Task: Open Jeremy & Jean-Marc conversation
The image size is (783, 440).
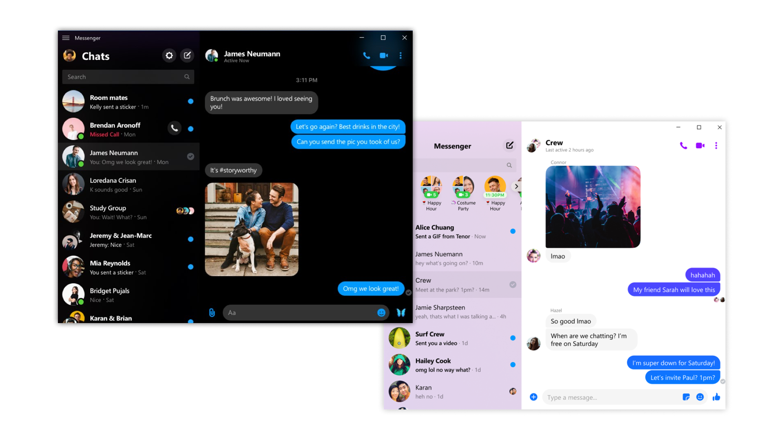Action: click(x=129, y=240)
